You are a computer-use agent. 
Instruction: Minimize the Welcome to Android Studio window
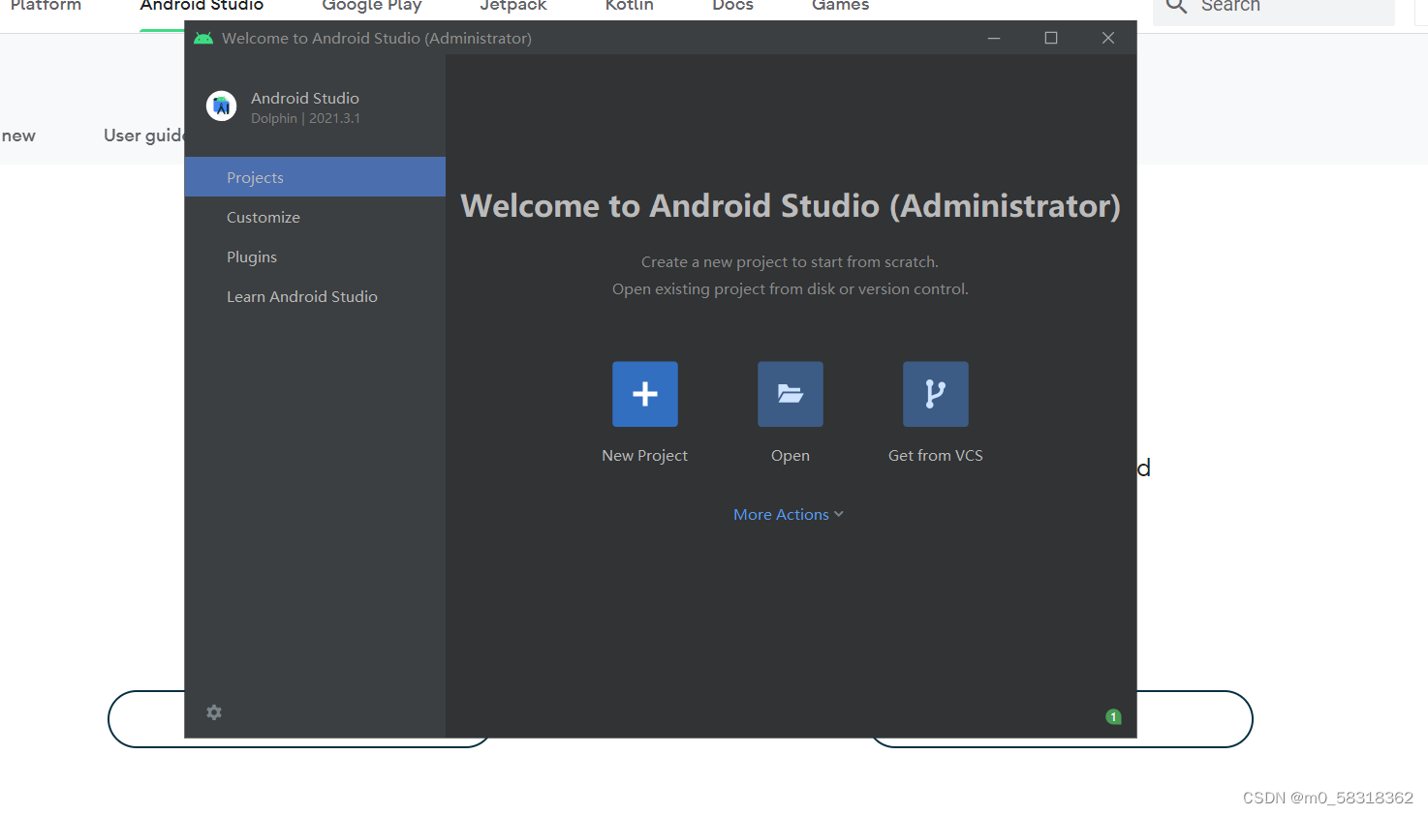point(994,38)
